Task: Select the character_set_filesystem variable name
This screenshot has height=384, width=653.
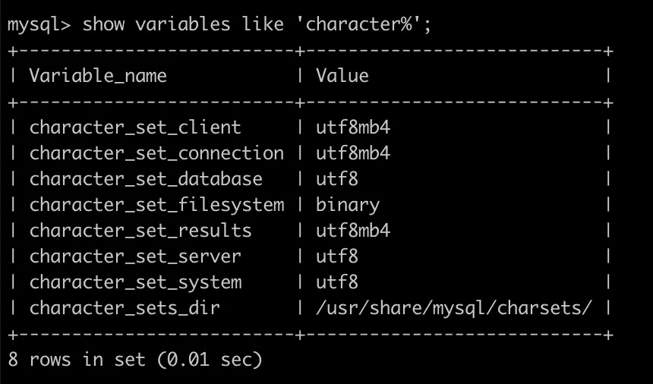Action: pyautogui.click(x=156, y=205)
